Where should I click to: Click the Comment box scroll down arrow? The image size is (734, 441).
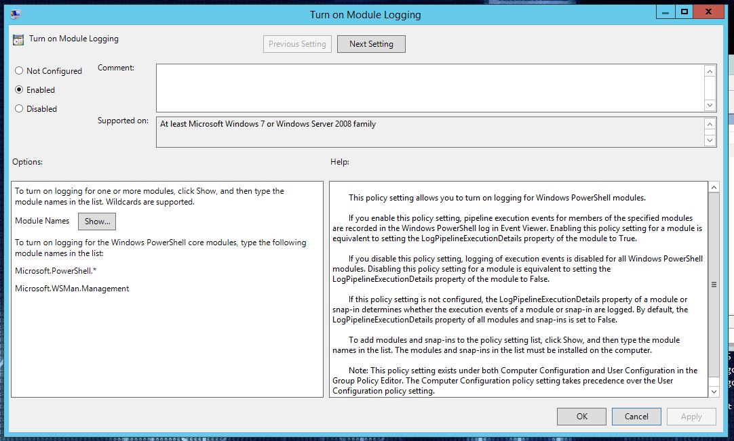[x=710, y=105]
